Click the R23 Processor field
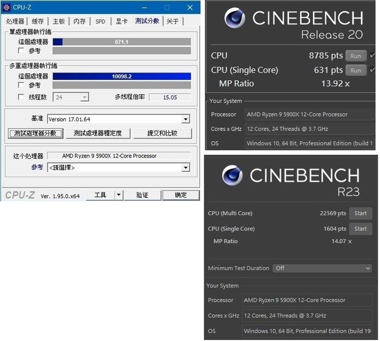Screen dimensions: 380x341 [307, 300]
